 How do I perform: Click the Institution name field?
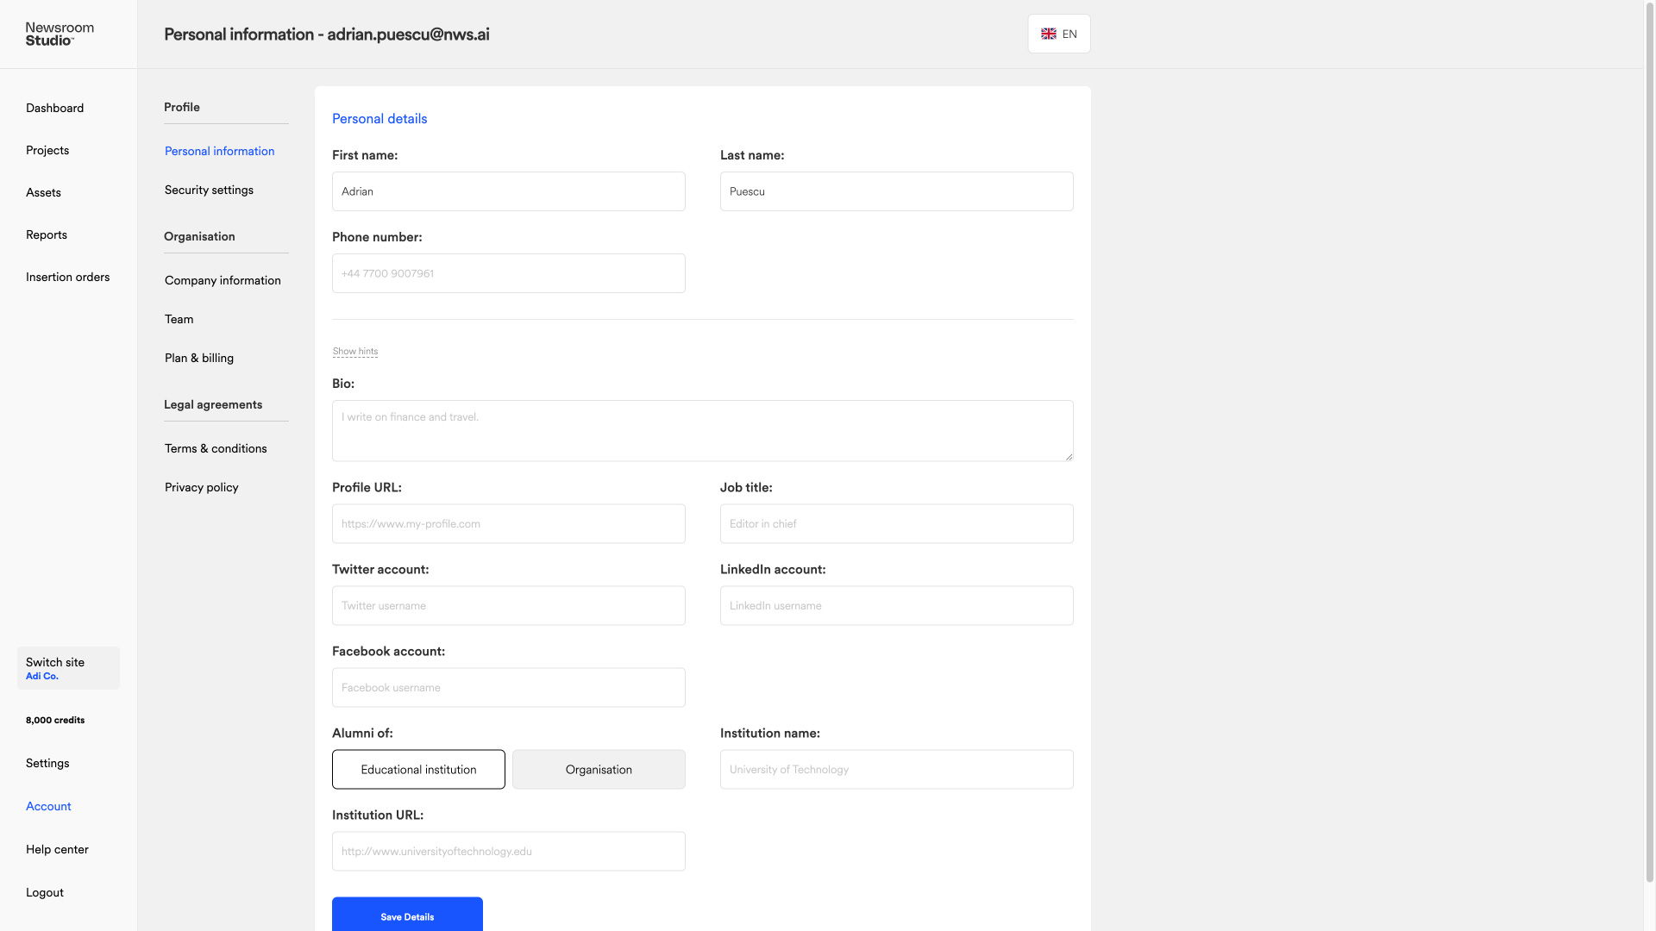point(896,769)
